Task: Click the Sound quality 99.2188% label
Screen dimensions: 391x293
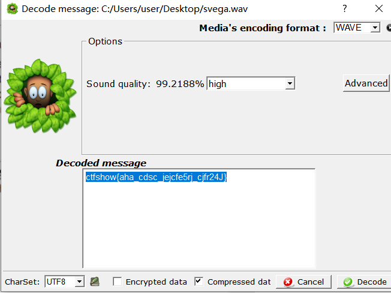Action: pos(145,84)
